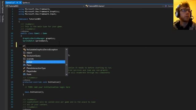Image resolution: width=196 pixels, height=110 pixels.
Task: Click the struct icon beside Plane
Action: pos(24,65)
